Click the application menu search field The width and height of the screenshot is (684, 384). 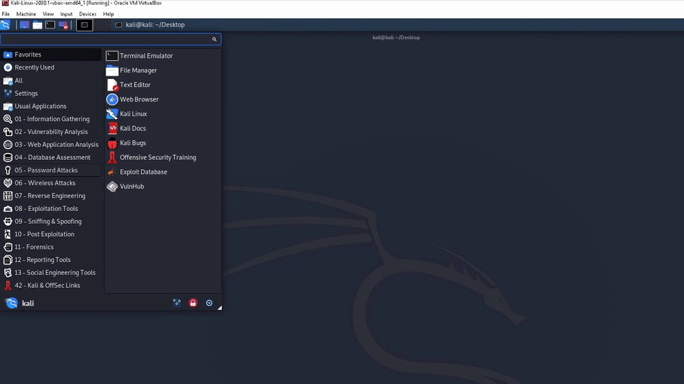pos(105,39)
